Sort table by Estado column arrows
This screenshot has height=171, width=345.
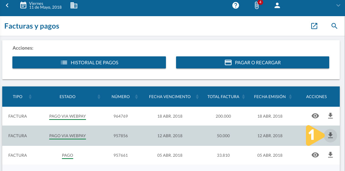(x=99, y=97)
